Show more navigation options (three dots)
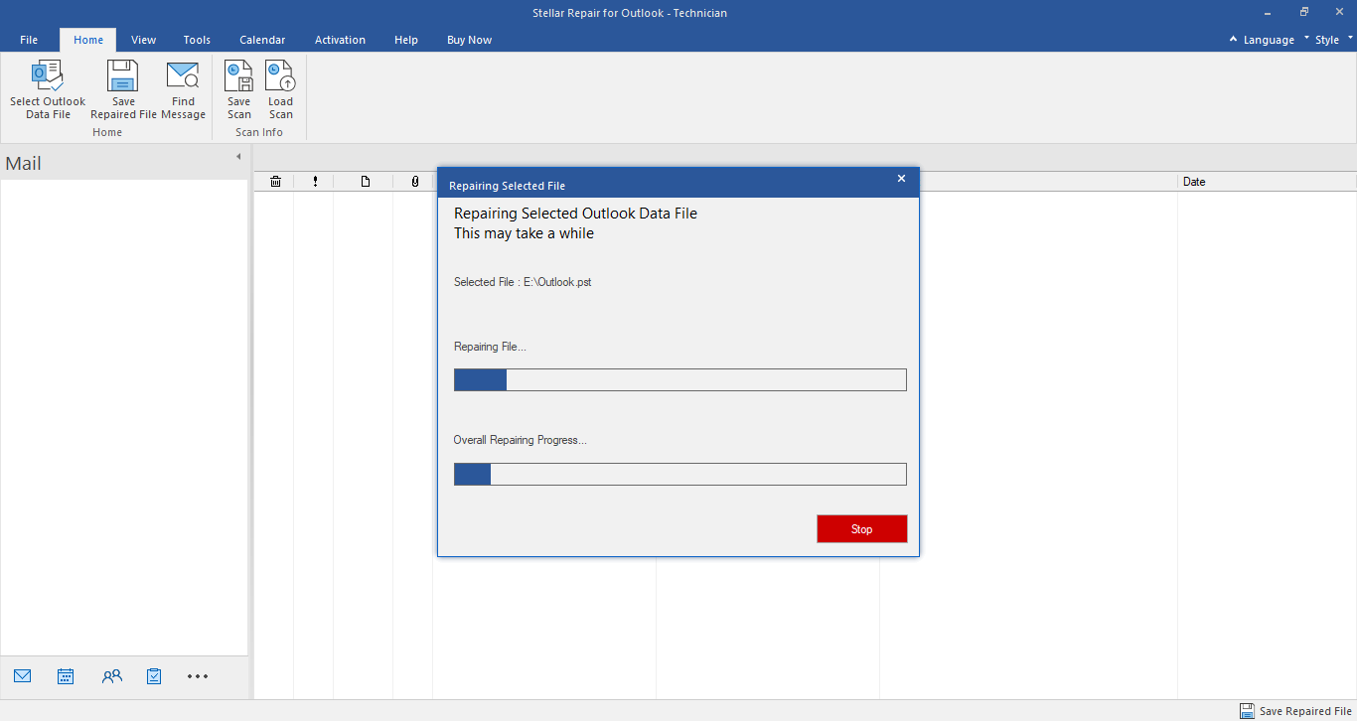1357x721 pixels. 198,676
